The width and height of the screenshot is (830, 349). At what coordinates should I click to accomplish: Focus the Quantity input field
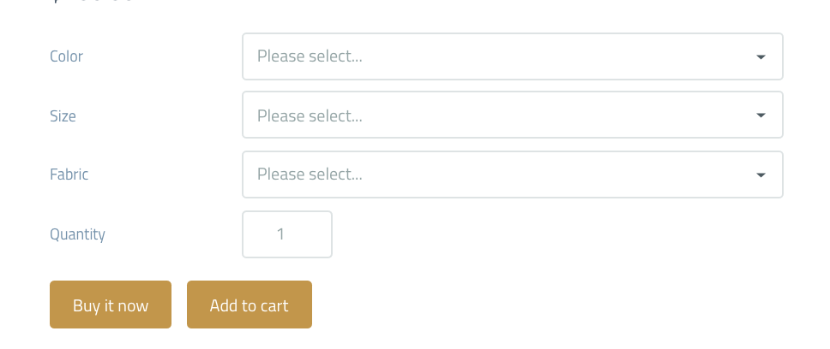click(x=287, y=234)
